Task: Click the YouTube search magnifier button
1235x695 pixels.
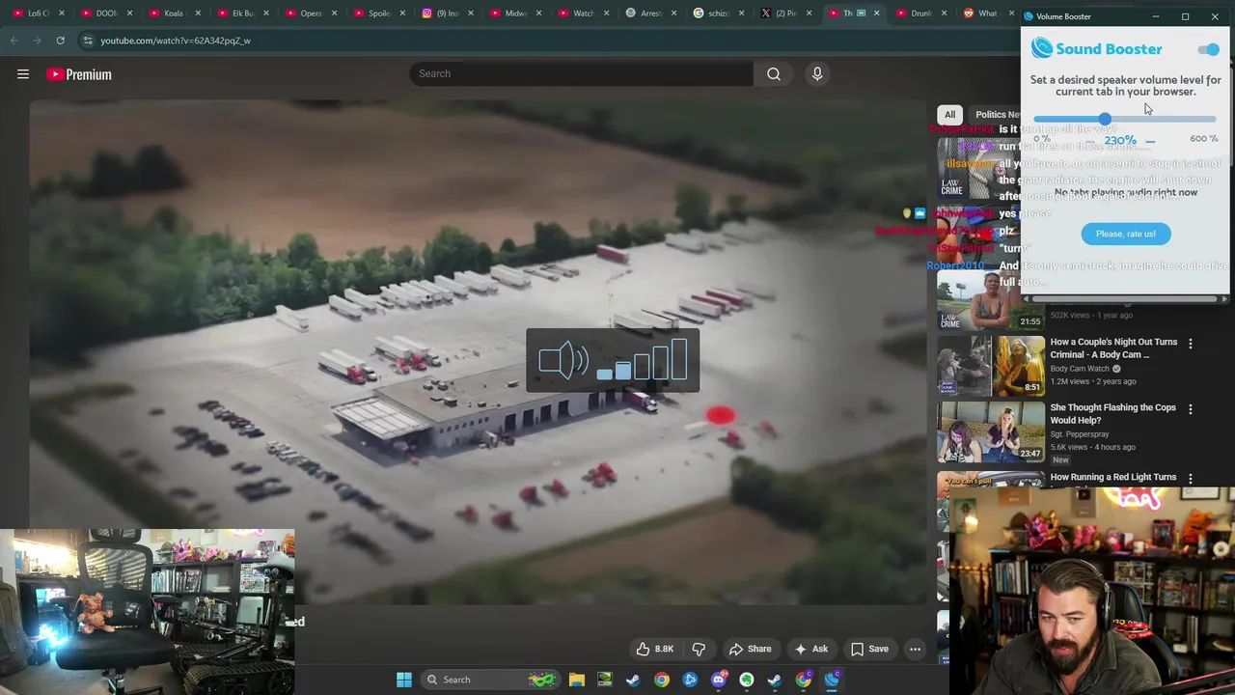Action: 774,73
